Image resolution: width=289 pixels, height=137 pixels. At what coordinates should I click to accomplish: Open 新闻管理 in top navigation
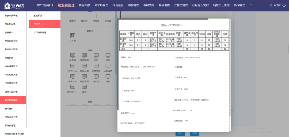(239, 5)
